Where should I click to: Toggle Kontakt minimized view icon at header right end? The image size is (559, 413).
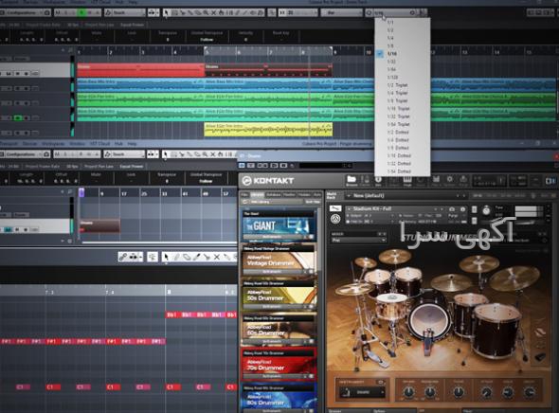point(550,181)
